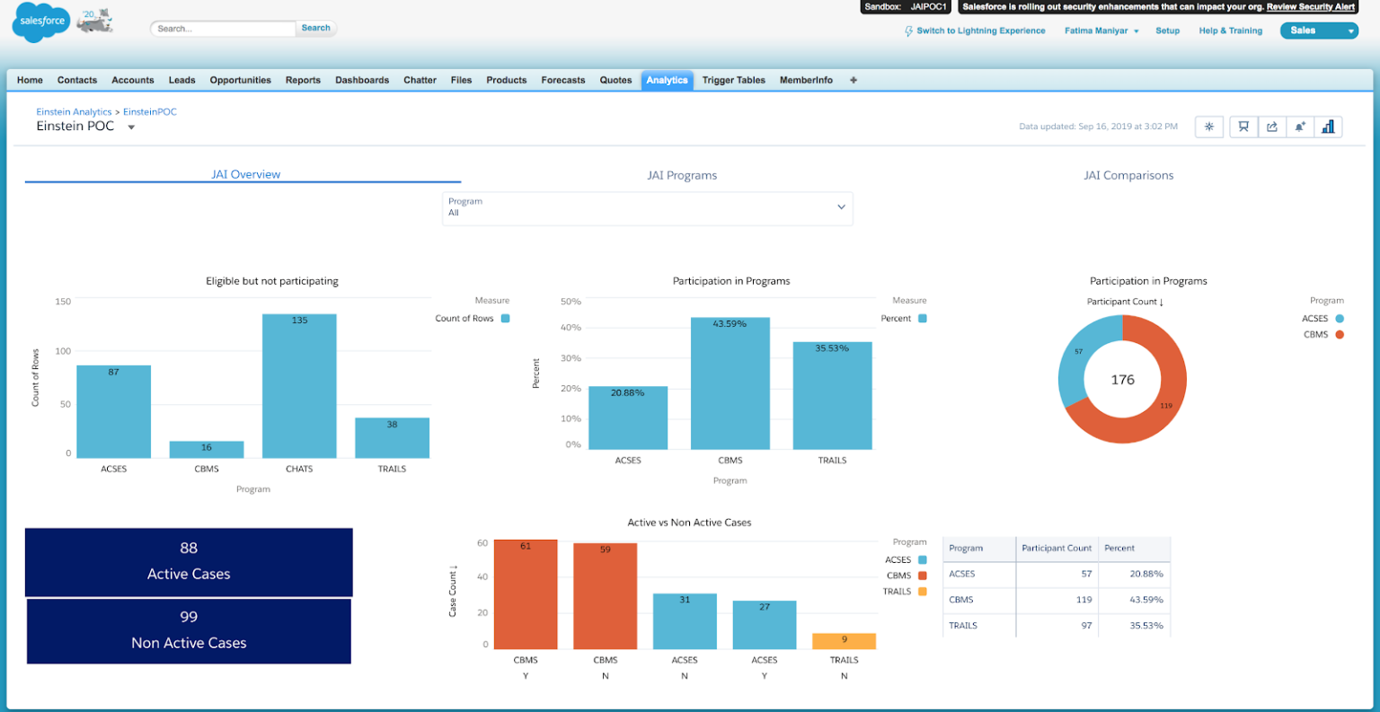This screenshot has height=712, width=1380.
Task: Click the TRAILS row in participant table
Action: pos(1057,625)
